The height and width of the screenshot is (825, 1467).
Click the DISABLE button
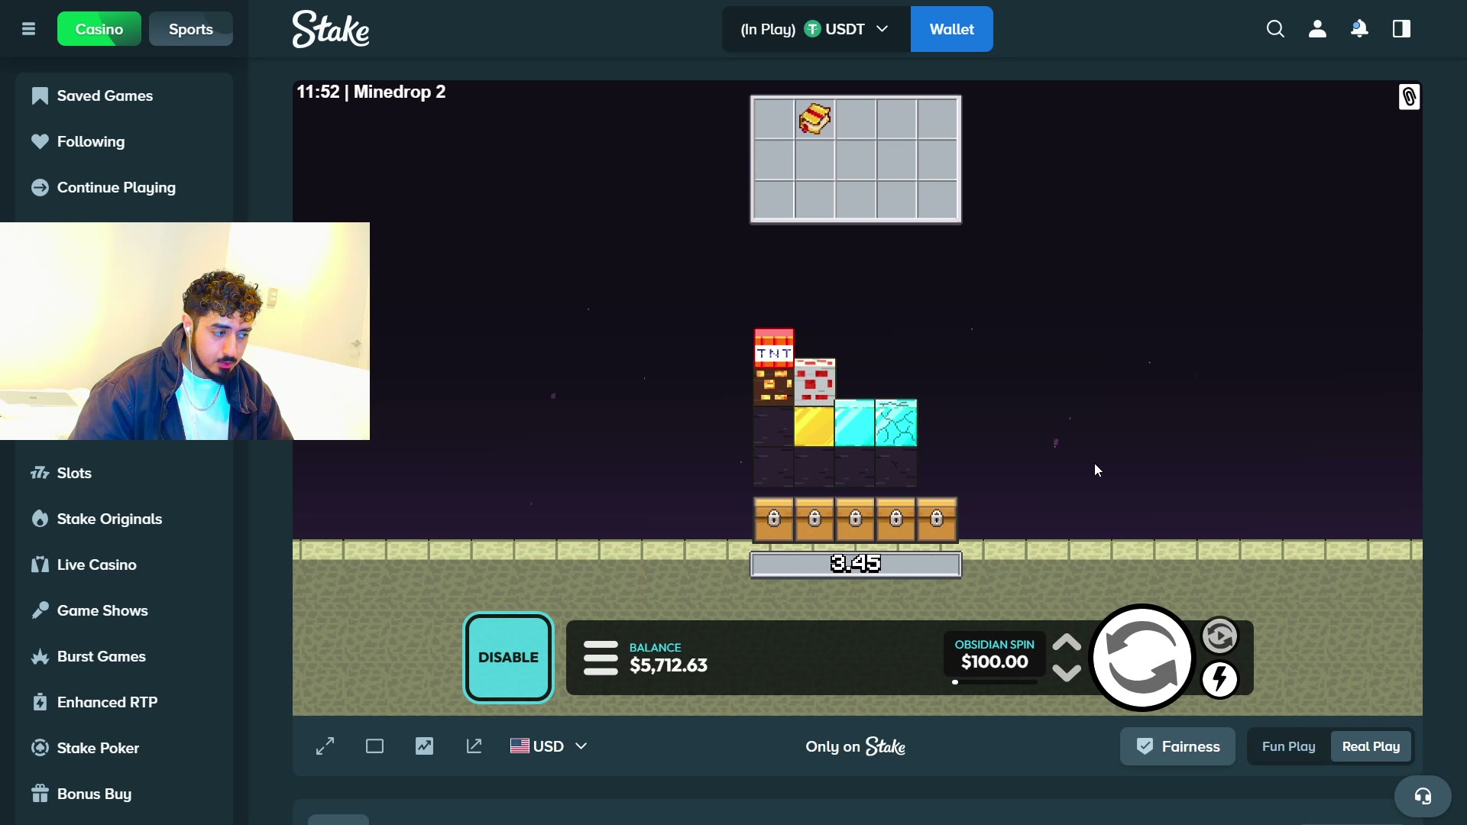[508, 658]
